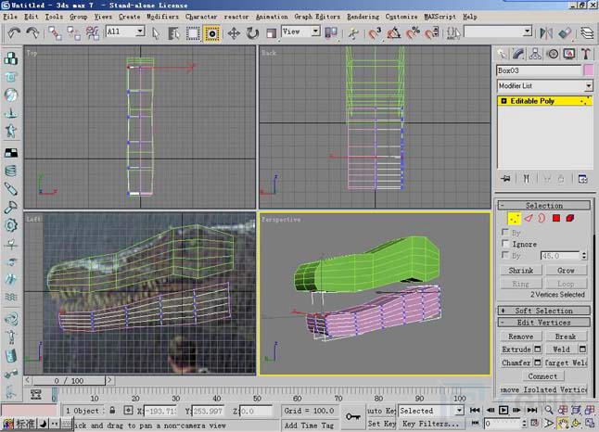Enable the Ignore Backfacing checkbox
This screenshot has height=432, width=599.
tap(505, 243)
